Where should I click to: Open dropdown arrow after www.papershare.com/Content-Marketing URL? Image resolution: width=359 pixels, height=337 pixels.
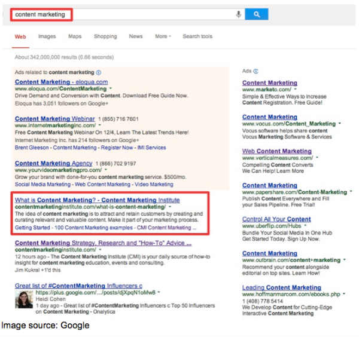point(351,192)
